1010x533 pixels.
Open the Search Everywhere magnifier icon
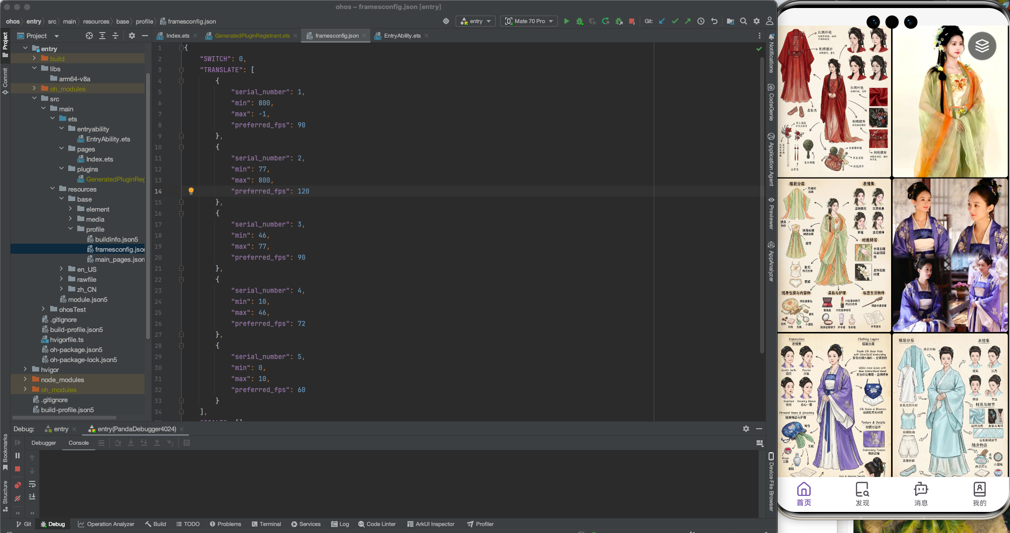(744, 21)
